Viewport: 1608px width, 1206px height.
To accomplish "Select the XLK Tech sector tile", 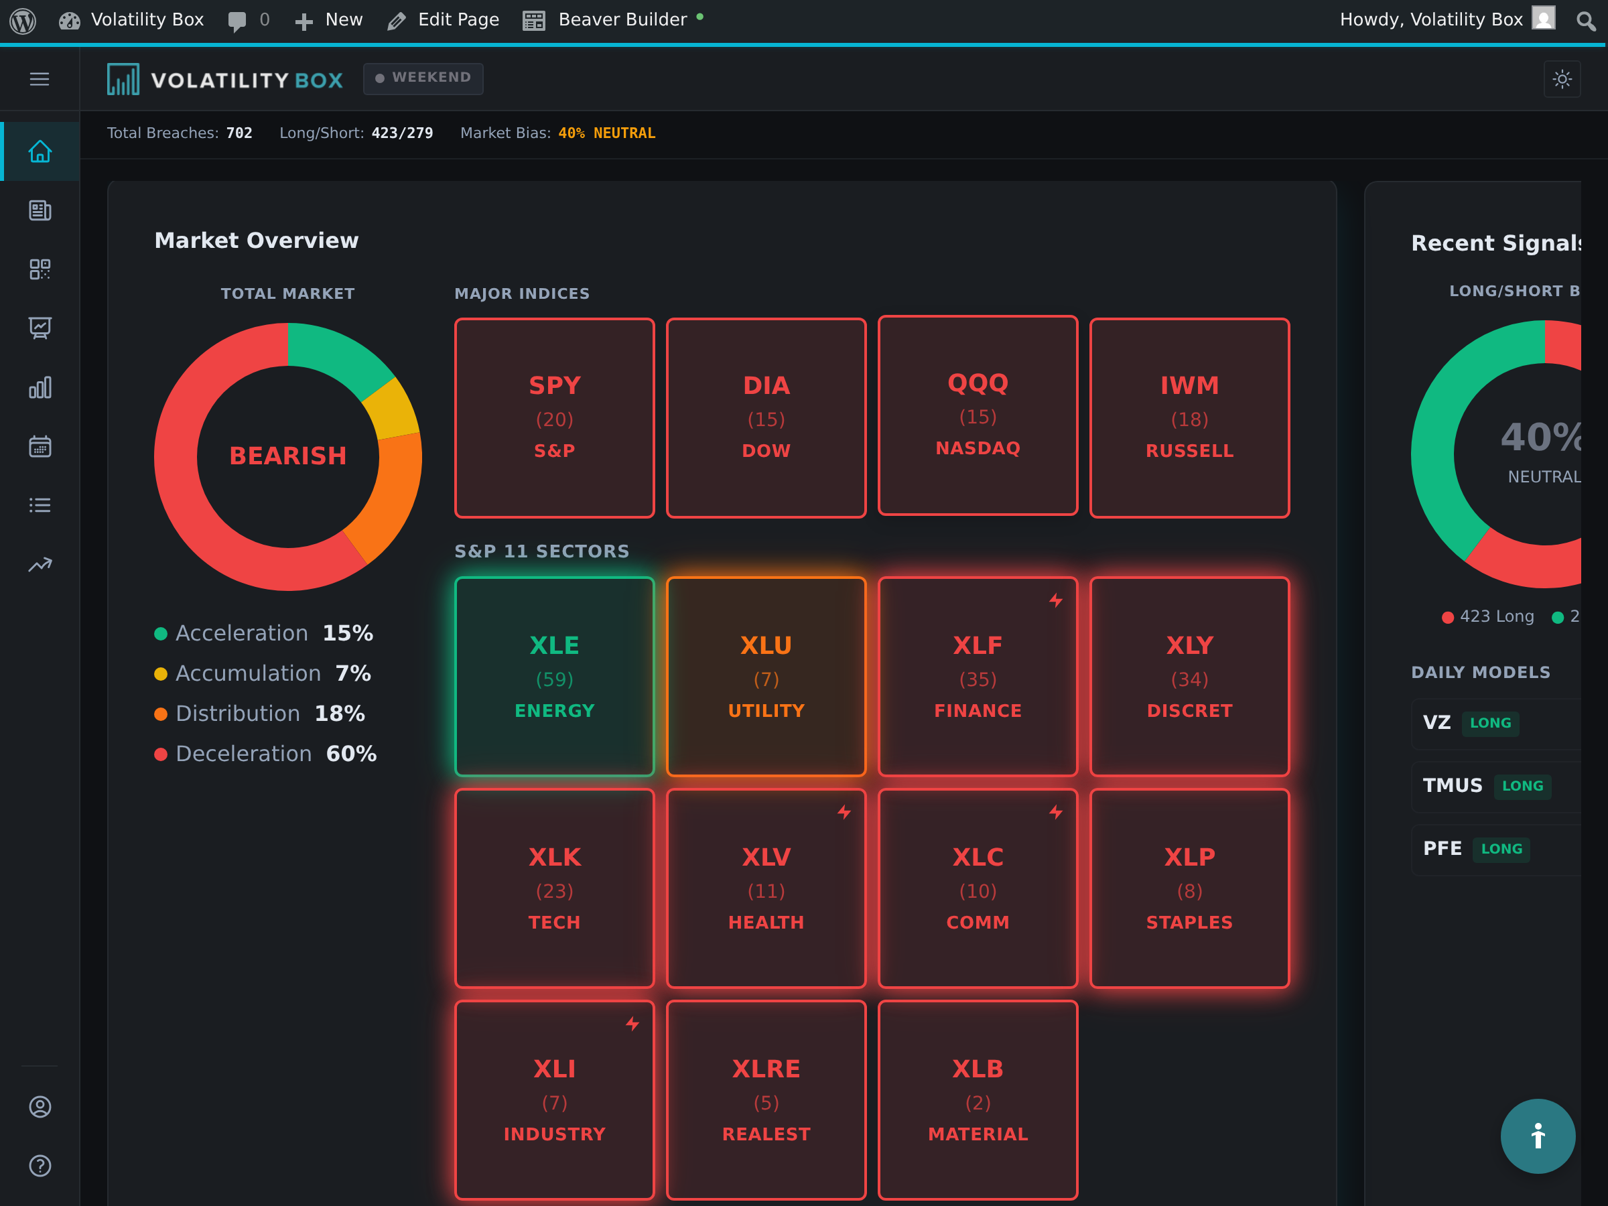I will (554, 888).
